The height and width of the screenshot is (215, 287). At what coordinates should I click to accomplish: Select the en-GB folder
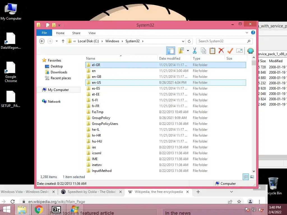point(165,77)
